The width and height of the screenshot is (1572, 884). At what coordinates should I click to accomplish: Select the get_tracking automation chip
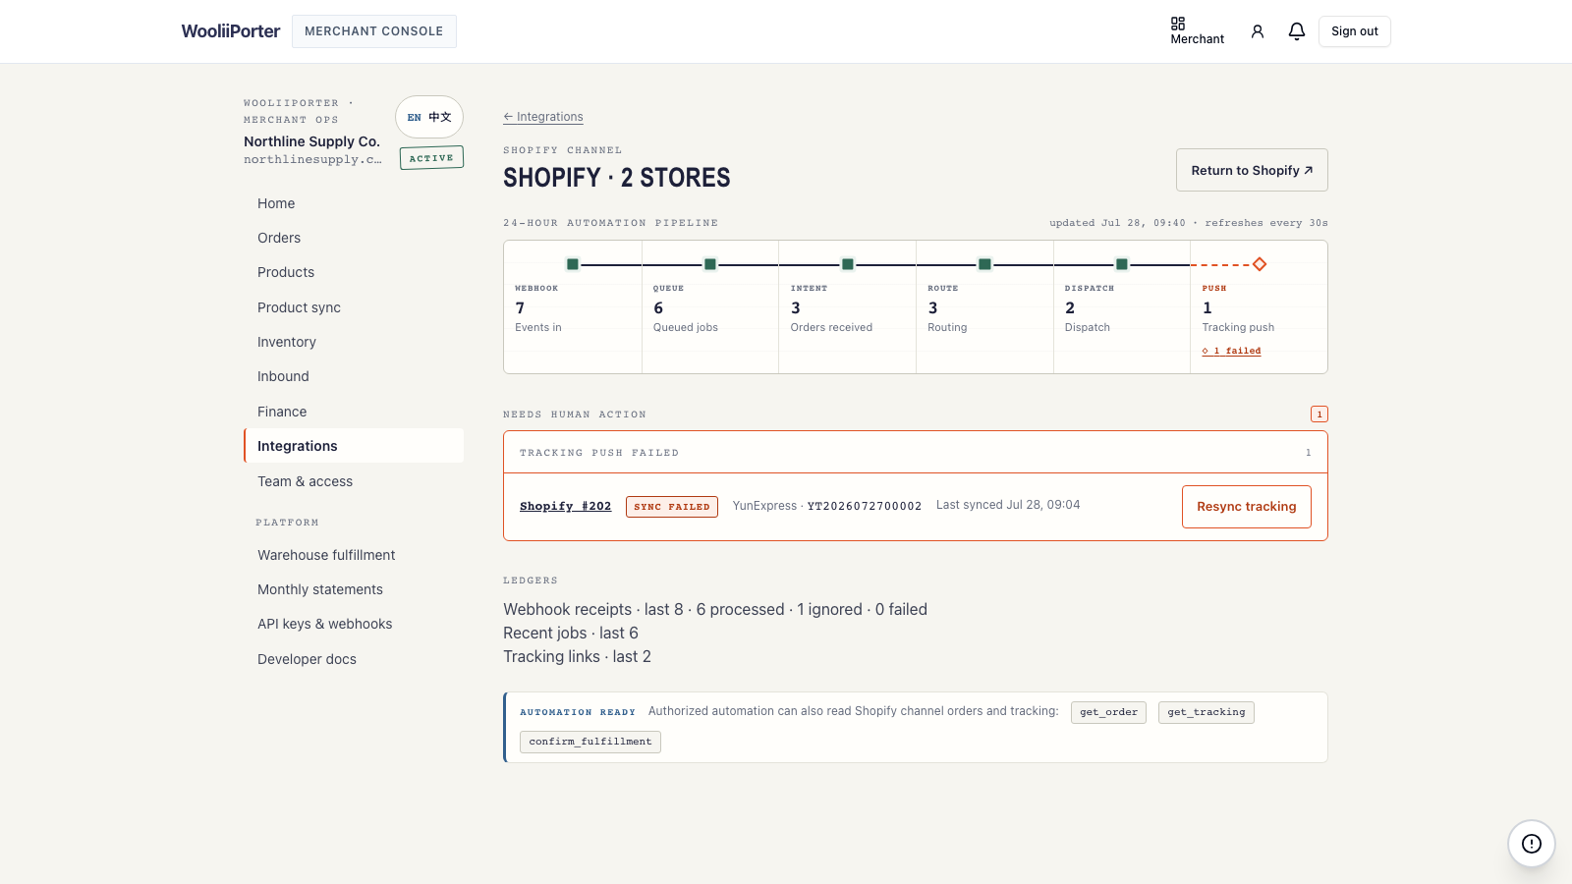point(1207,712)
